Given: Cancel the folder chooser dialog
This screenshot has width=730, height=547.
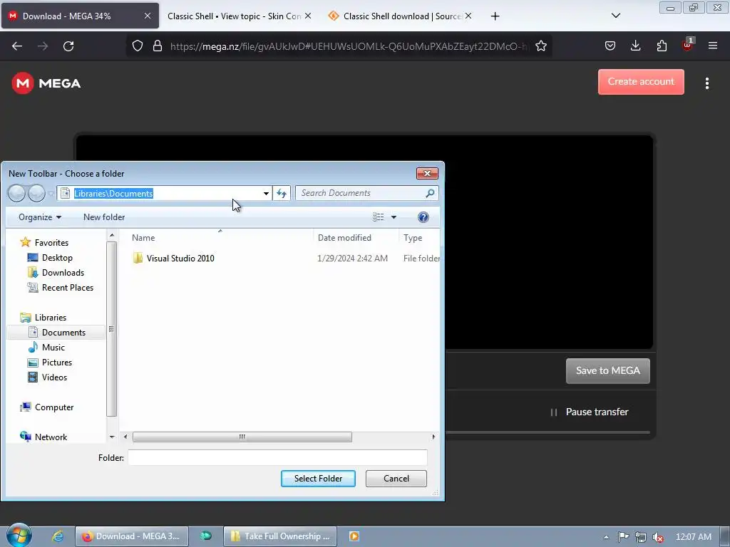Looking at the screenshot, I should [x=396, y=479].
